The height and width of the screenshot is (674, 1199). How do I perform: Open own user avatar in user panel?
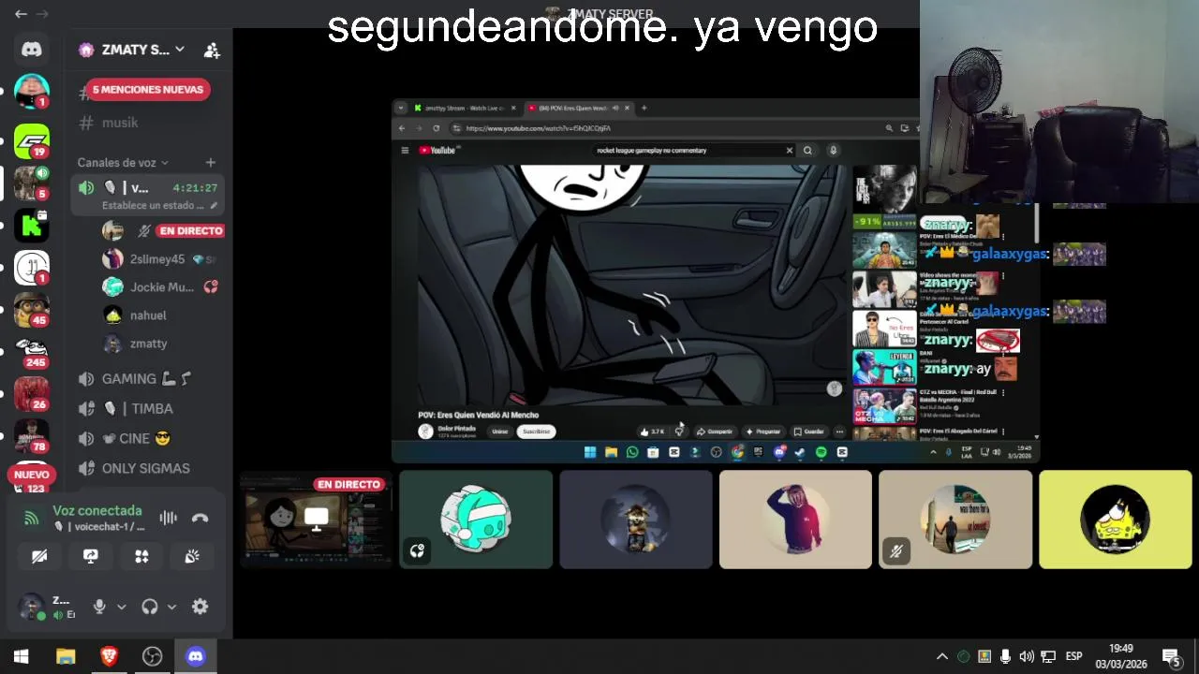pyautogui.click(x=32, y=606)
